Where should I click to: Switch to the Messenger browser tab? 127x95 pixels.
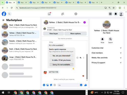tap(10, 3)
